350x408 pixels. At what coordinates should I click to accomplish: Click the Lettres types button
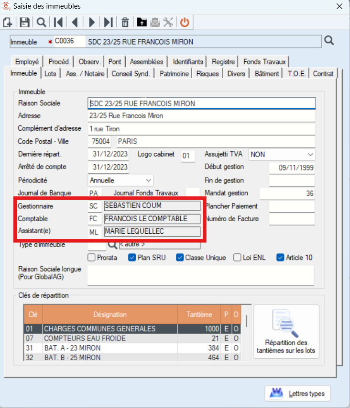(297, 394)
